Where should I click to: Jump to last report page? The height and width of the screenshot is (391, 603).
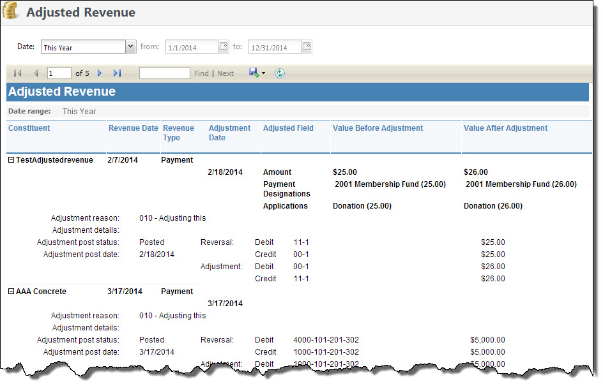coord(118,73)
